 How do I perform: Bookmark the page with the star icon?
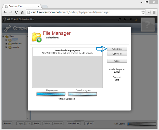143,12
